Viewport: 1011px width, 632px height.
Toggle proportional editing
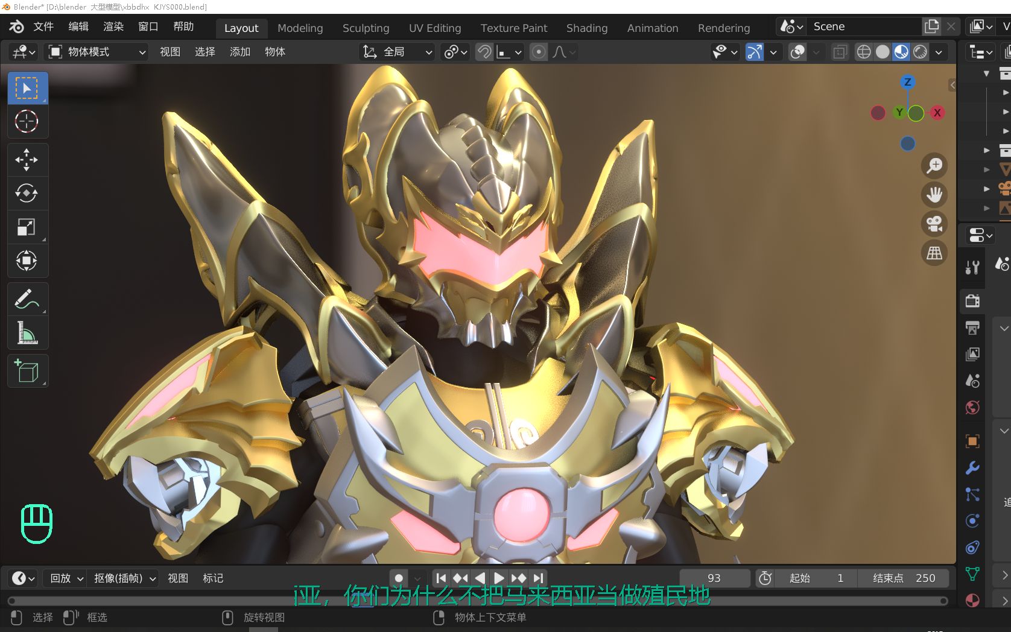coord(539,52)
